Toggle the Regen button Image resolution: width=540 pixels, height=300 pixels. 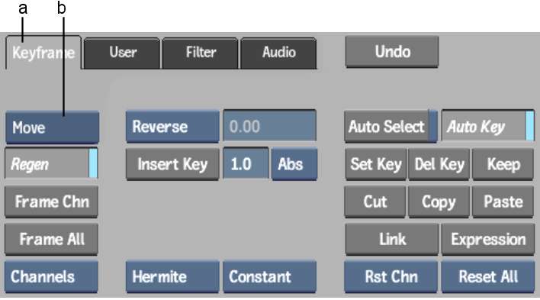(51, 164)
